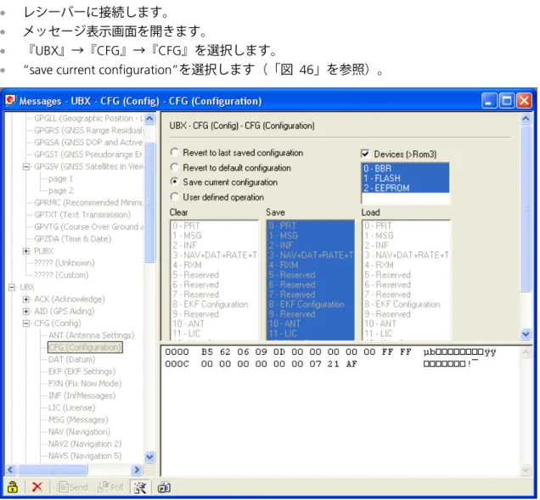Select ANT (Antenna Settings) tree item
The image size is (540, 500).
[91, 335]
